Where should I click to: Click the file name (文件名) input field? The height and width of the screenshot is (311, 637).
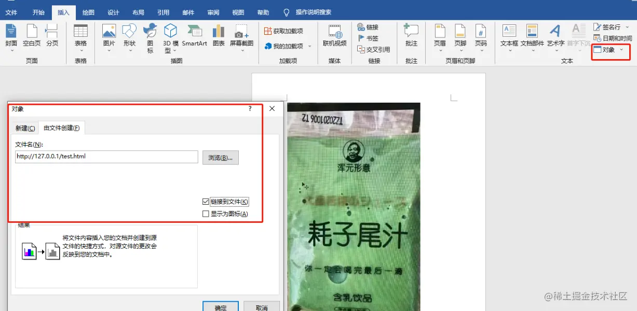106,156
